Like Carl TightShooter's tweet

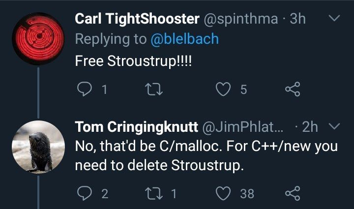click(225, 90)
